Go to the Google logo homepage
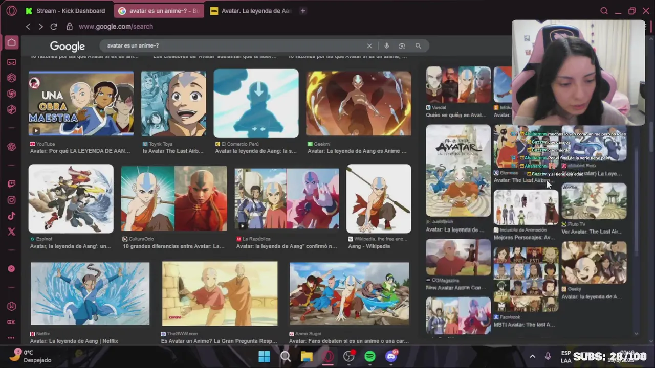Viewport: 655px width, 368px height. tap(67, 47)
